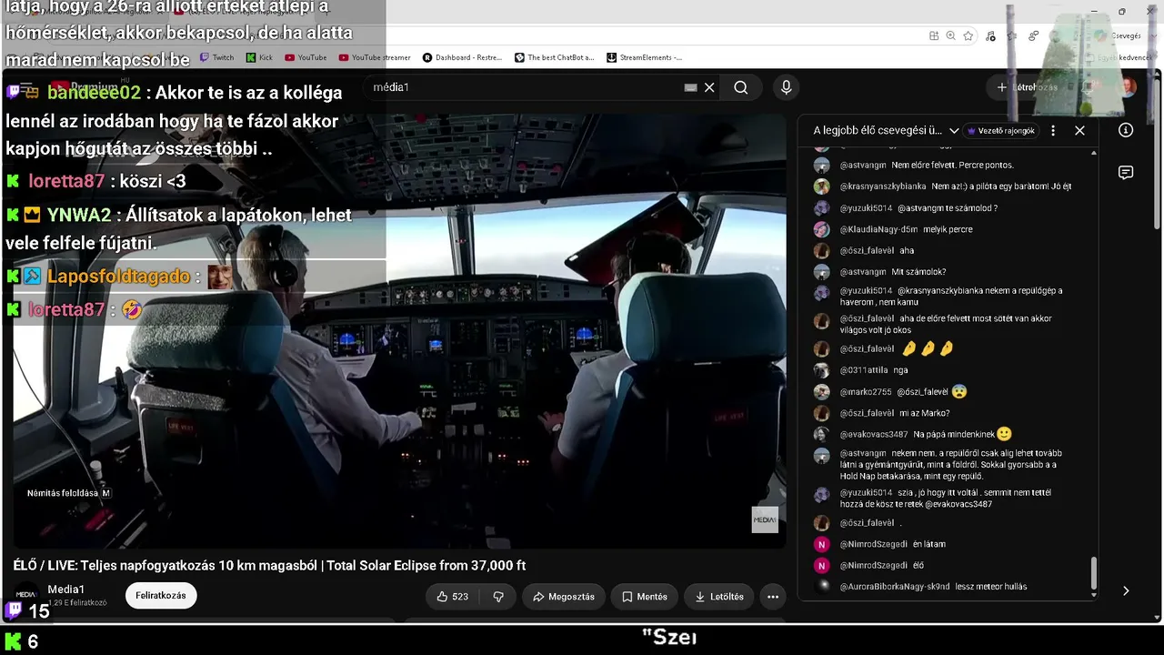Image resolution: width=1164 pixels, height=655 pixels.
Task: Click the @krasnyanszkybianka avatar beside "Nem az!:)"
Action: click(821, 186)
